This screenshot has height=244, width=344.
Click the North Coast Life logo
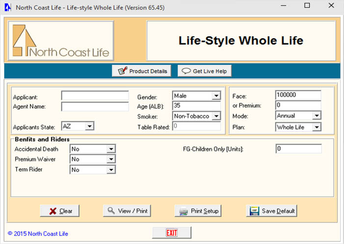pyautogui.click(x=61, y=41)
